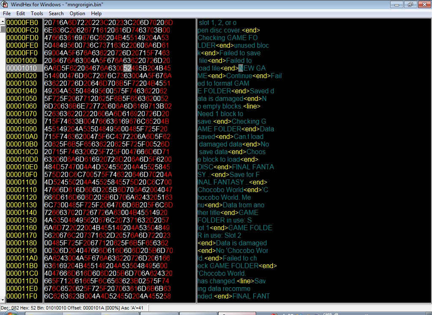Image resolution: width=432 pixels, height=315 pixels.
Task: Select offset row 00001140
Action: point(22,212)
